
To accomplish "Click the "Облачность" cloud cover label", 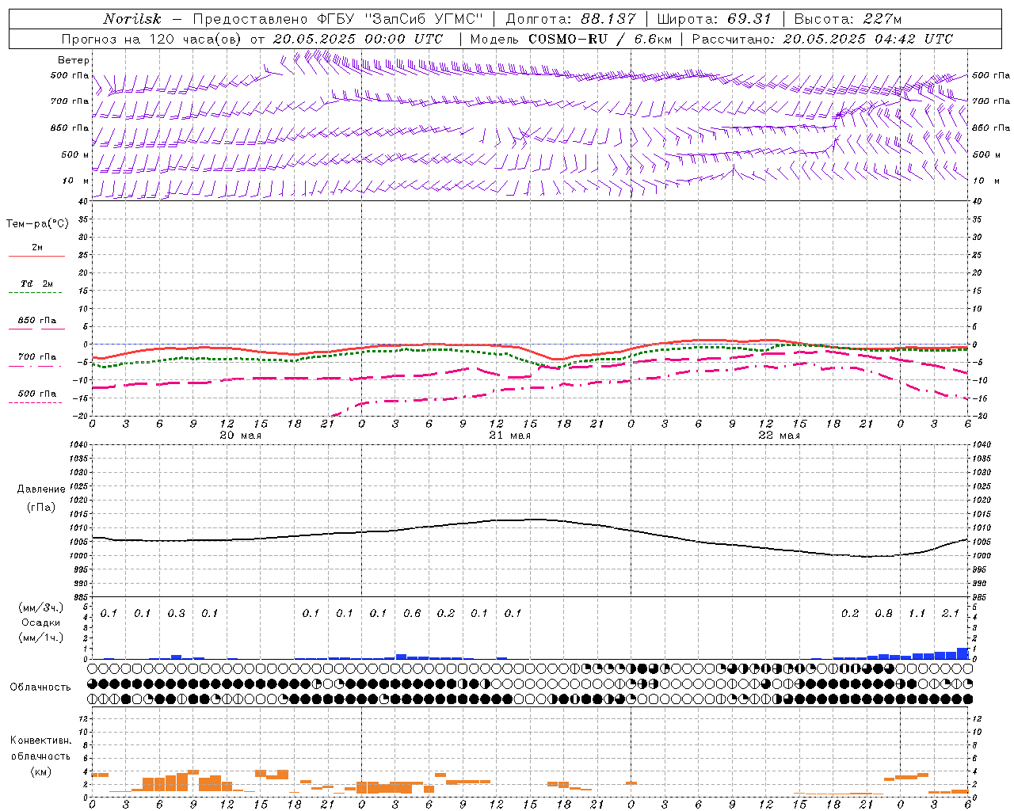I will 40,687.
